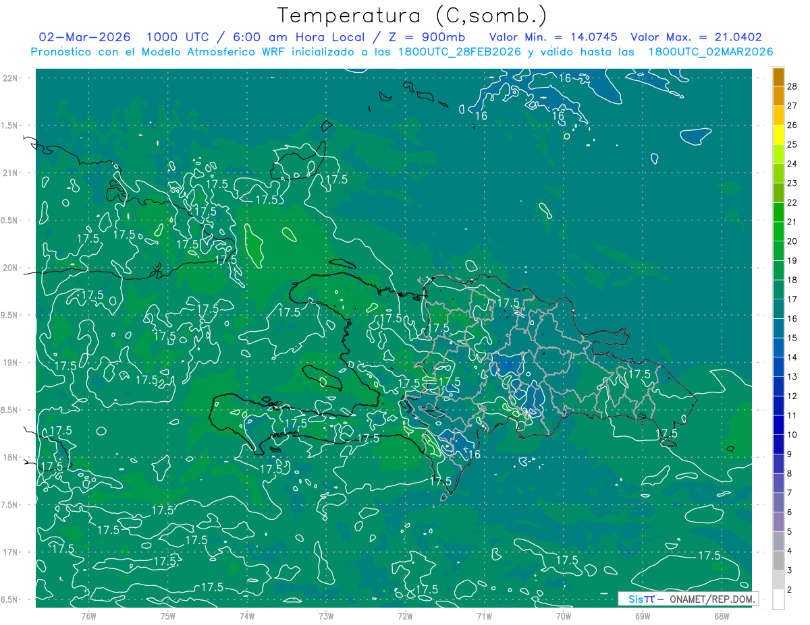Click the 6.5N latitude axis label

(x=10, y=599)
